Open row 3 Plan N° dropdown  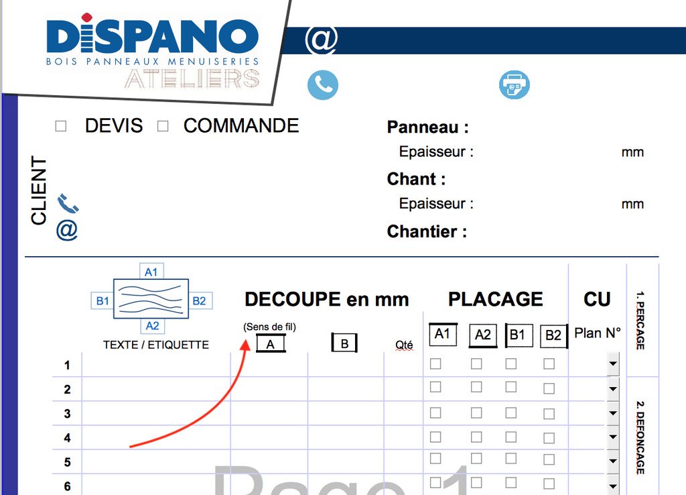point(613,413)
